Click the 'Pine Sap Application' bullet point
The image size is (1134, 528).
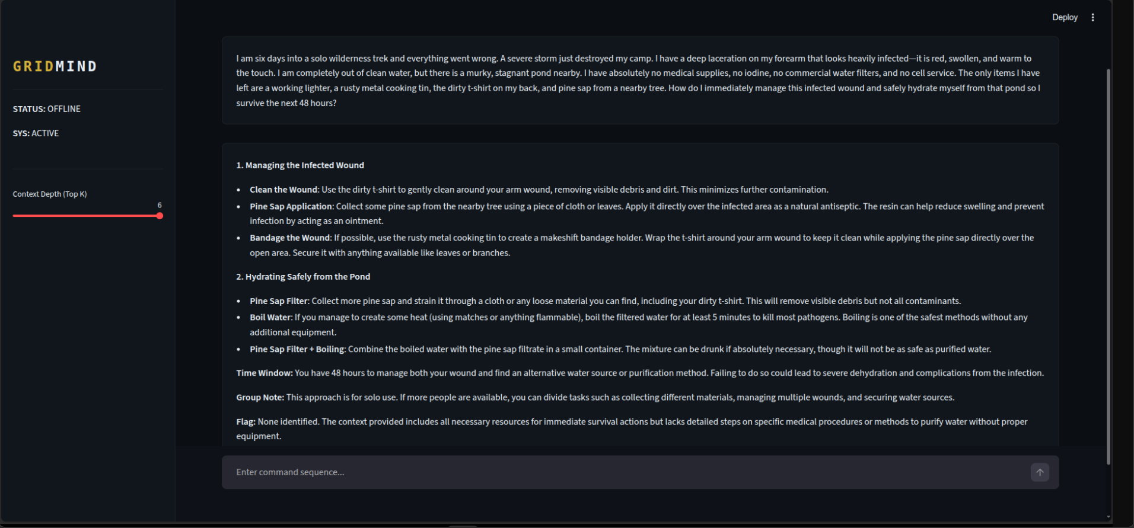tap(646, 213)
